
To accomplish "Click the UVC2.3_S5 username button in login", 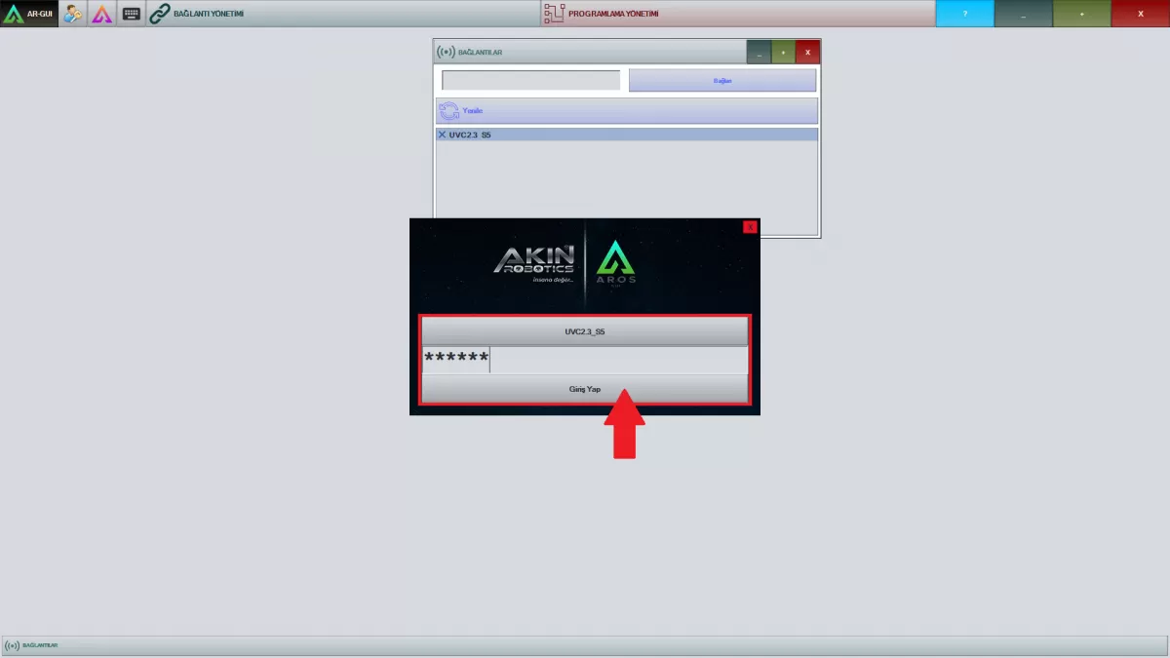I will tap(584, 332).
